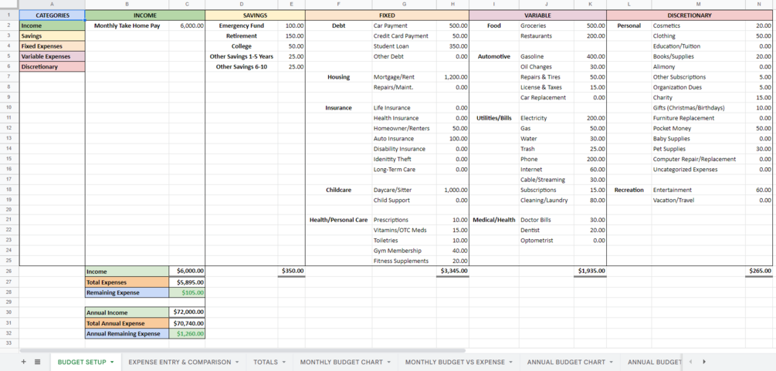
Task: Select the Pet Supplies cell
Action: tap(699, 149)
